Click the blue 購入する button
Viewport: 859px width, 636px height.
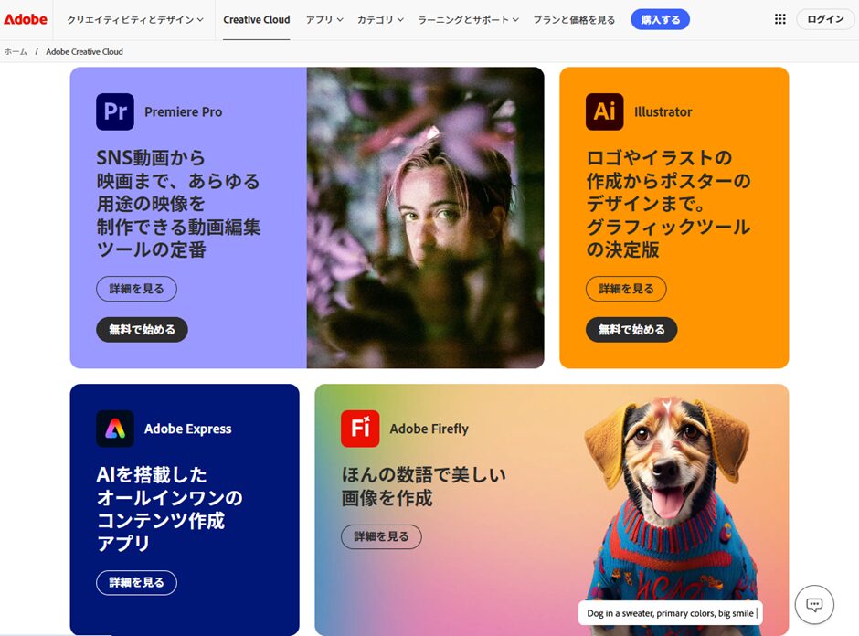click(660, 20)
